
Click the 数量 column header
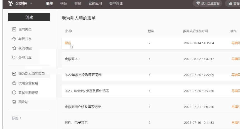[151, 31]
